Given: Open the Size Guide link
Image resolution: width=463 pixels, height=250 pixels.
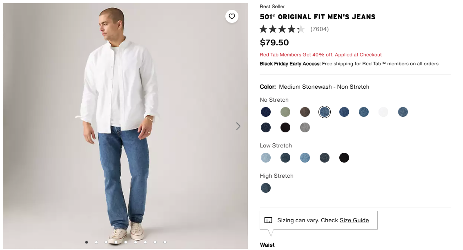Looking at the screenshot, I should [354, 220].
